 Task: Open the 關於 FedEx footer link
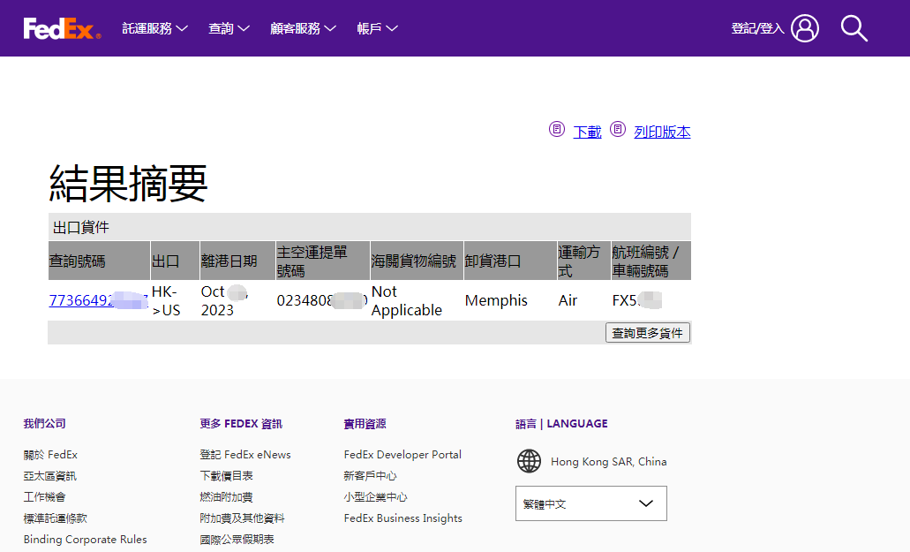(x=50, y=455)
